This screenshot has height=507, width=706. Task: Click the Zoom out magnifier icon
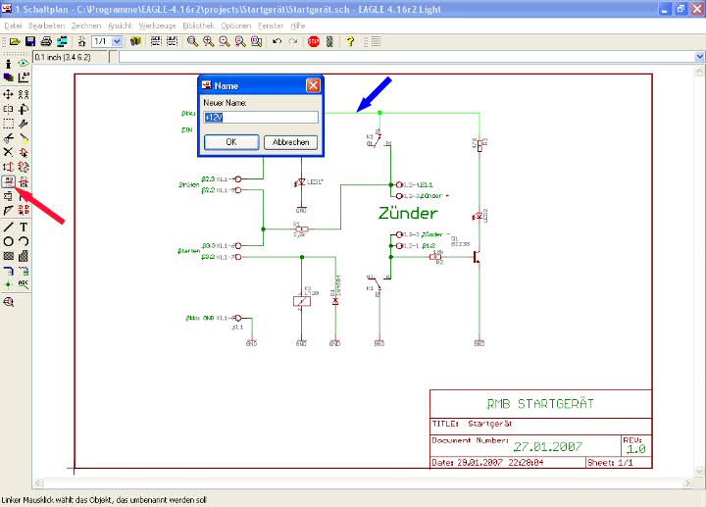tap(225, 42)
